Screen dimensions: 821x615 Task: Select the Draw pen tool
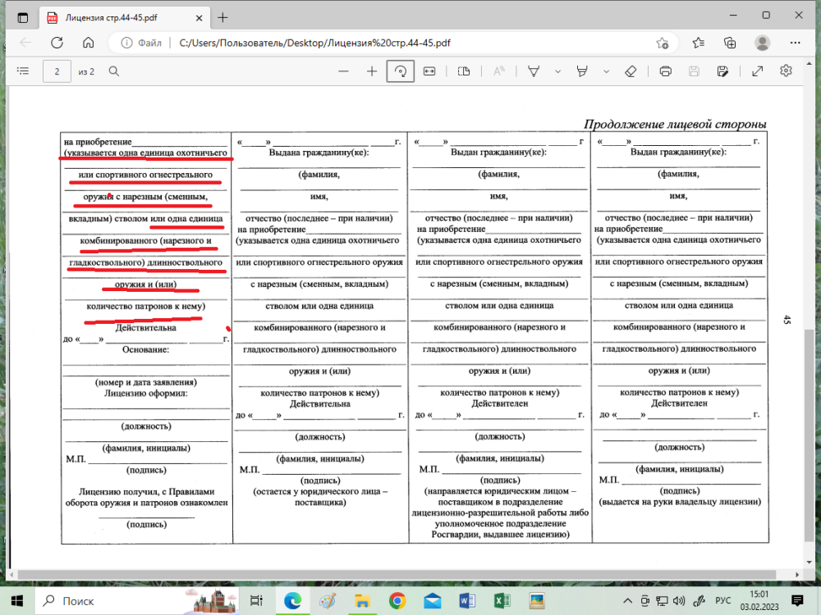[x=533, y=71]
